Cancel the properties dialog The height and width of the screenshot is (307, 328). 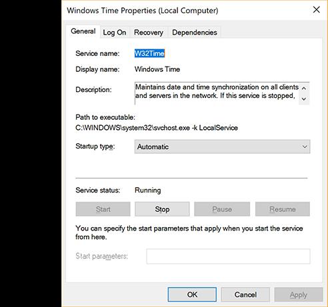pos(245,294)
